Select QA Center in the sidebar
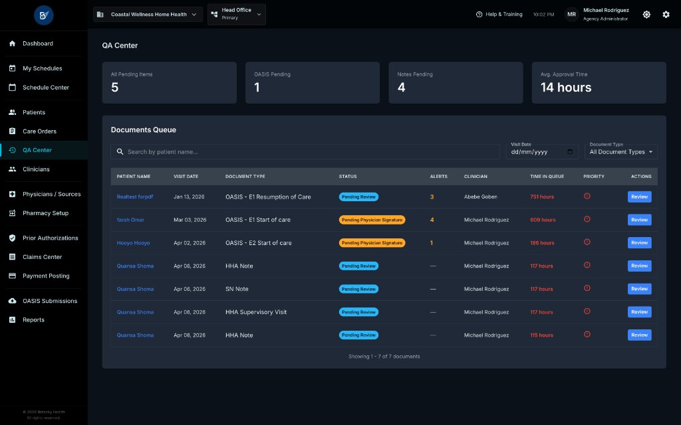 point(44,150)
